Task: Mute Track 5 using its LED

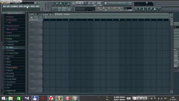Action: (x=42, y=57)
